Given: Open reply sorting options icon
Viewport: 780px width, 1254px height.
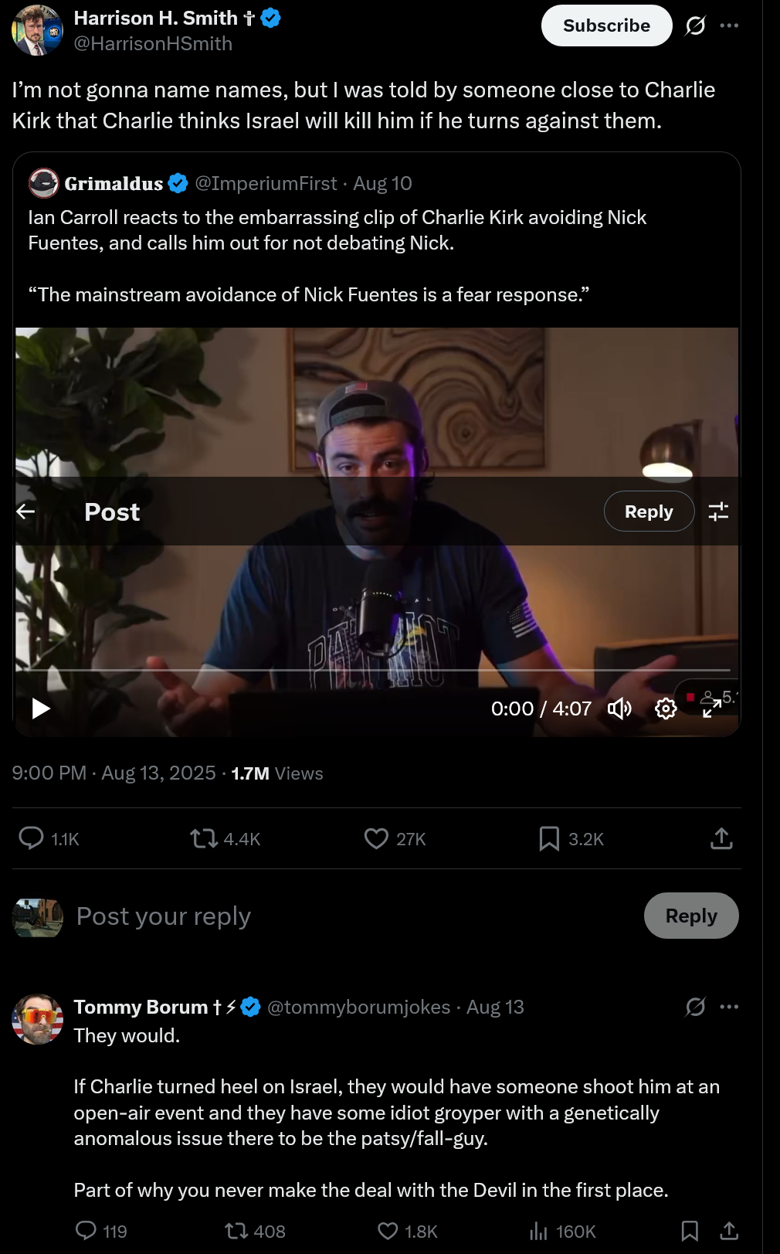Looking at the screenshot, I should click(718, 511).
